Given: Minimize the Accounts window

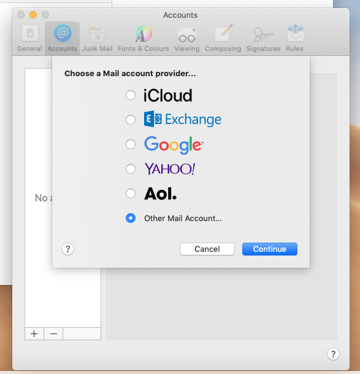Looking at the screenshot, I should point(33,15).
